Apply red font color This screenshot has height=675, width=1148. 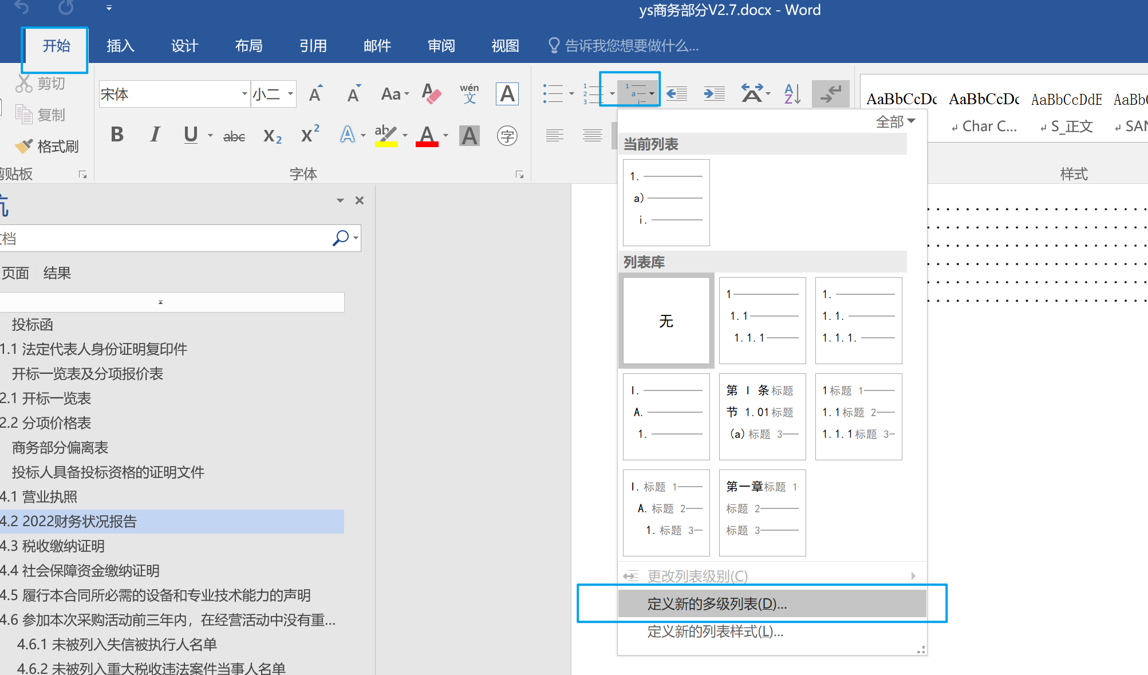pos(427,136)
